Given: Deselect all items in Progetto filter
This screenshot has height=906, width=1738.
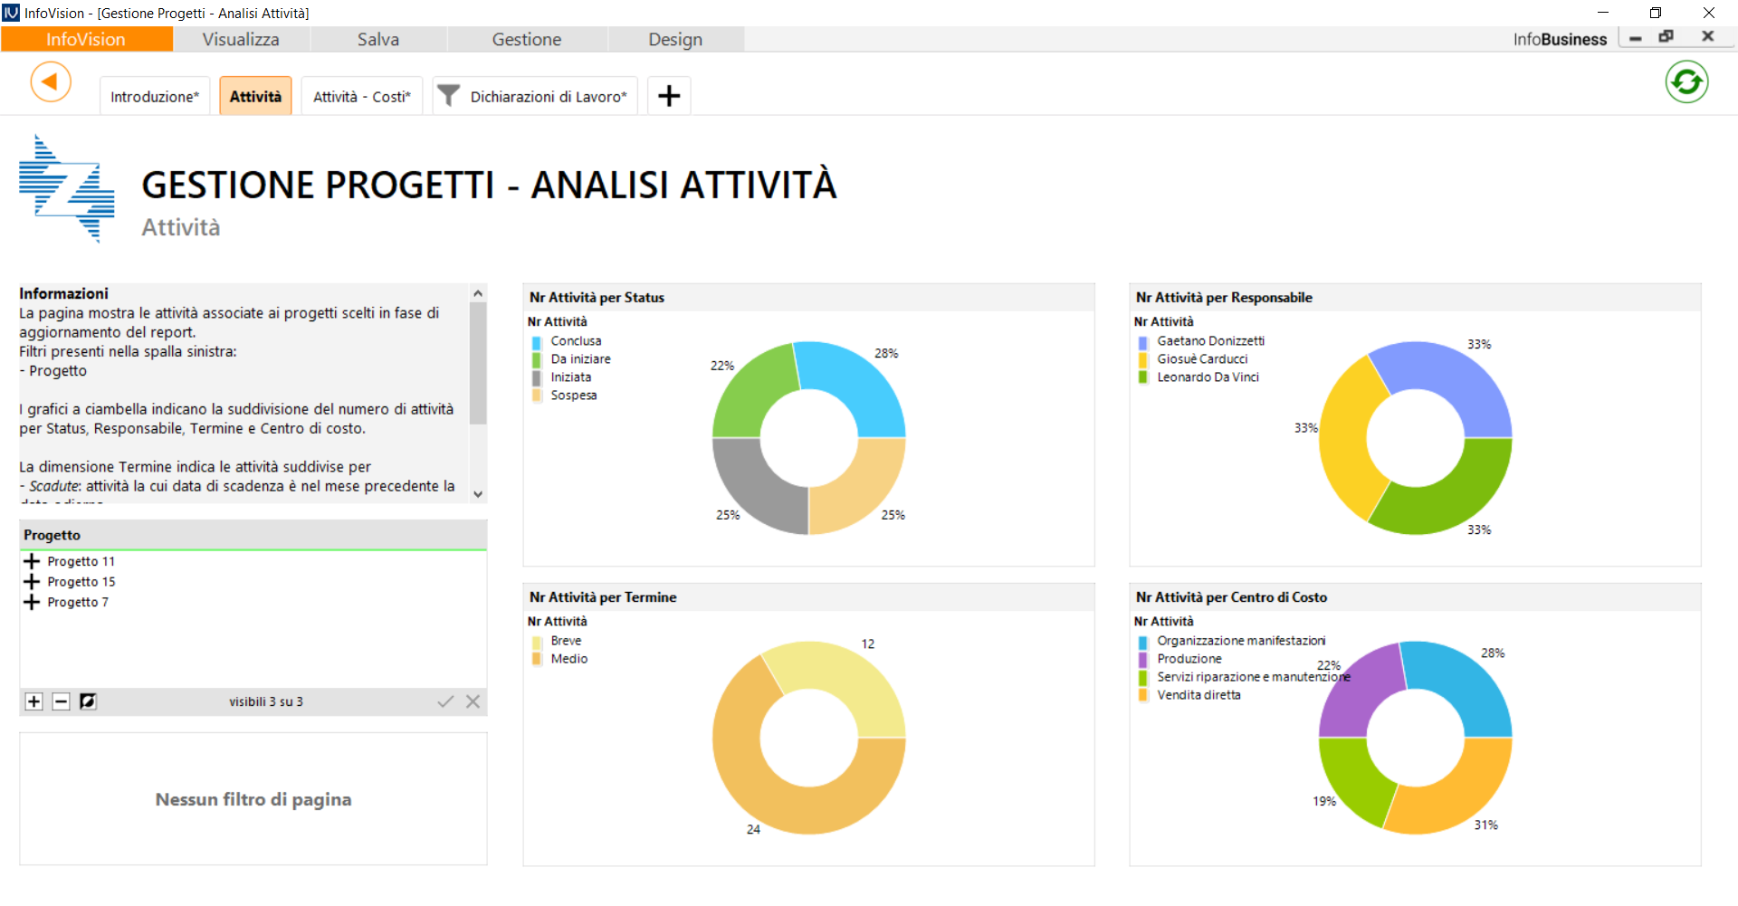Looking at the screenshot, I should (x=61, y=701).
